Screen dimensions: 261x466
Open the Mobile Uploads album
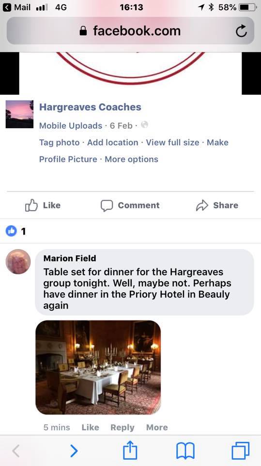(x=71, y=126)
